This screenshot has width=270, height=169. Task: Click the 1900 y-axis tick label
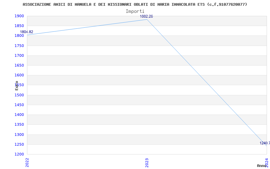19,16
